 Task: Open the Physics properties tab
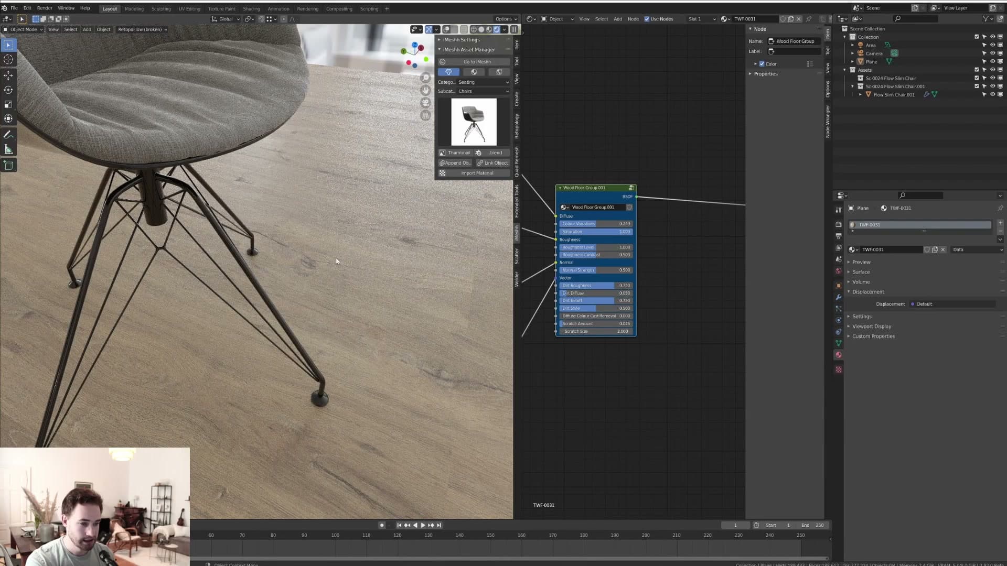point(839,320)
